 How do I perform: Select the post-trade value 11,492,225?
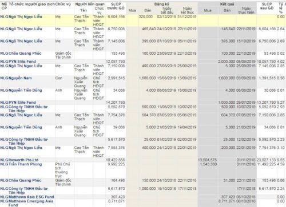pyautogui.click(x=266, y=164)
